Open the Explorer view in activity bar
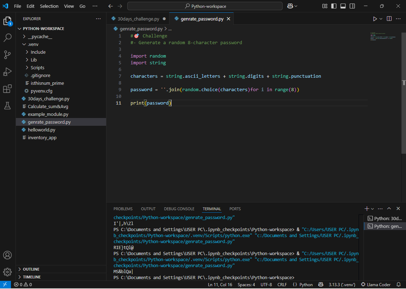The height and width of the screenshot is (289, 406). tap(7, 21)
